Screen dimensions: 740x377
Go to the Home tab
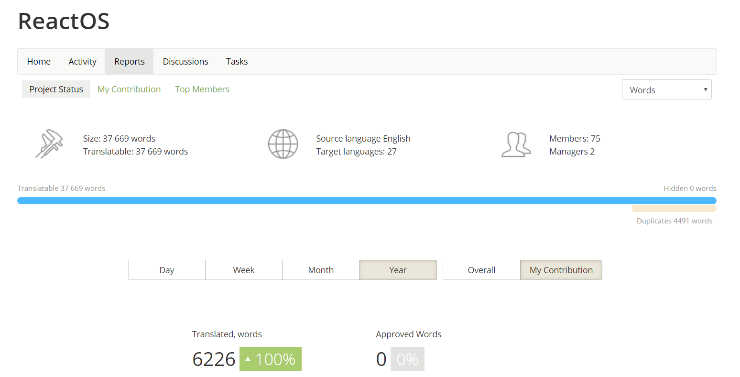click(39, 61)
